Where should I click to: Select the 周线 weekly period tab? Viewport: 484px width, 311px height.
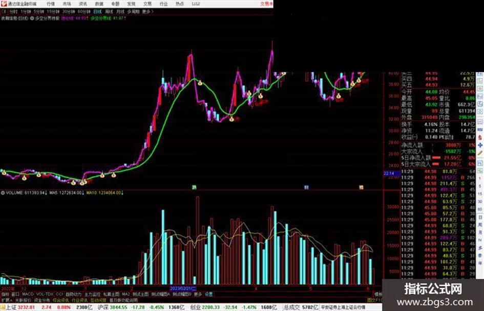coord(109,11)
